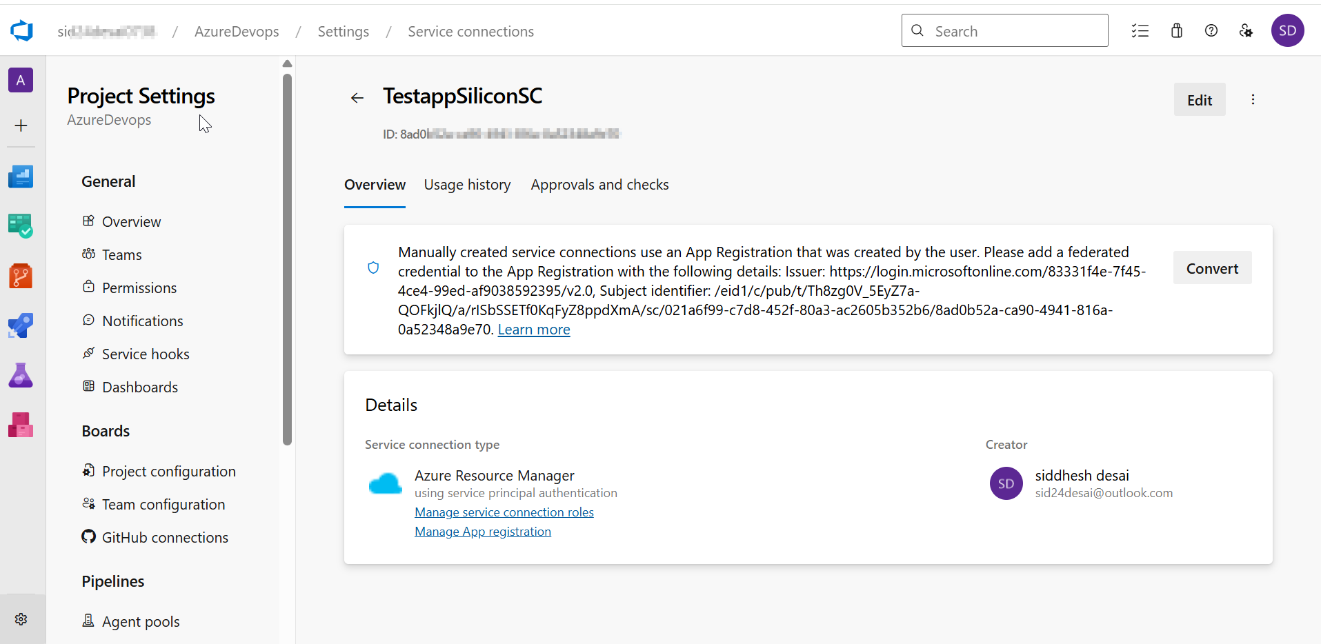
Task: Open the Overview hub icon in sidebar
Action: pyautogui.click(x=21, y=177)
